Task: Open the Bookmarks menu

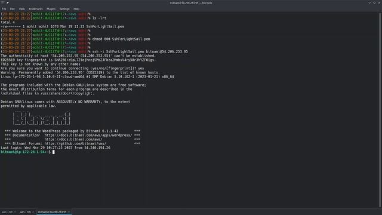Action: [36, 9]
